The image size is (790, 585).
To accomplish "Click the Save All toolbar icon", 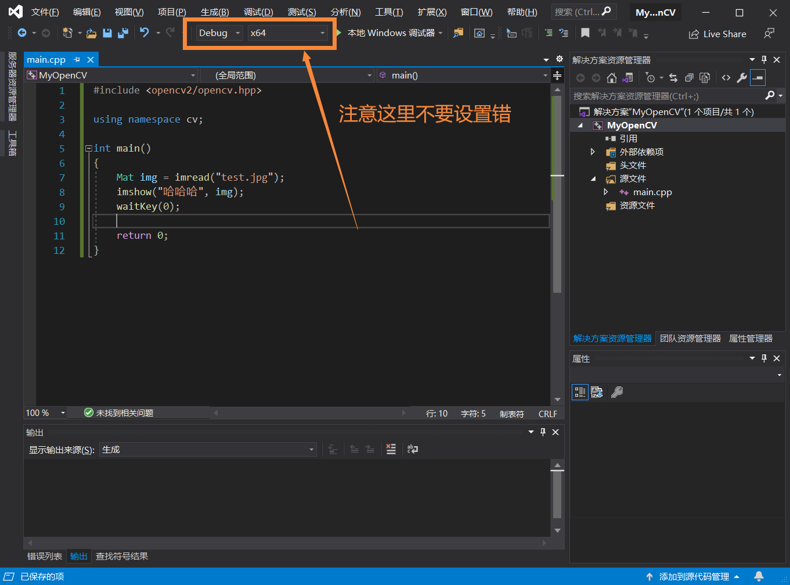I will tap(123, 33).
